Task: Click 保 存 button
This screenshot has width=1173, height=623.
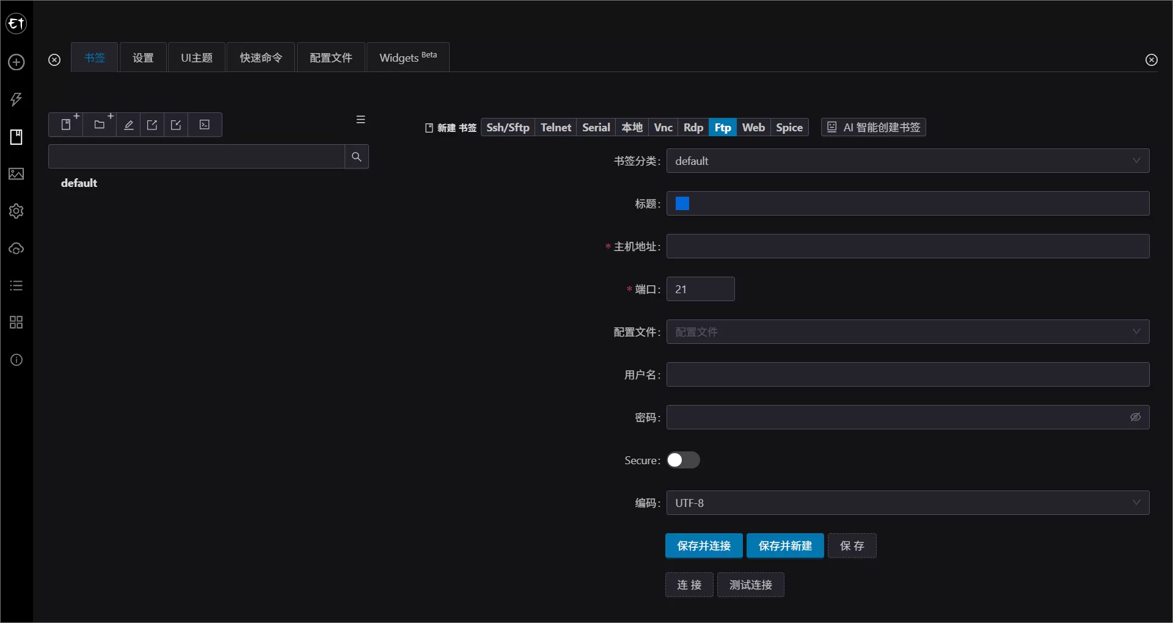Action: click(x=852, y=545)
